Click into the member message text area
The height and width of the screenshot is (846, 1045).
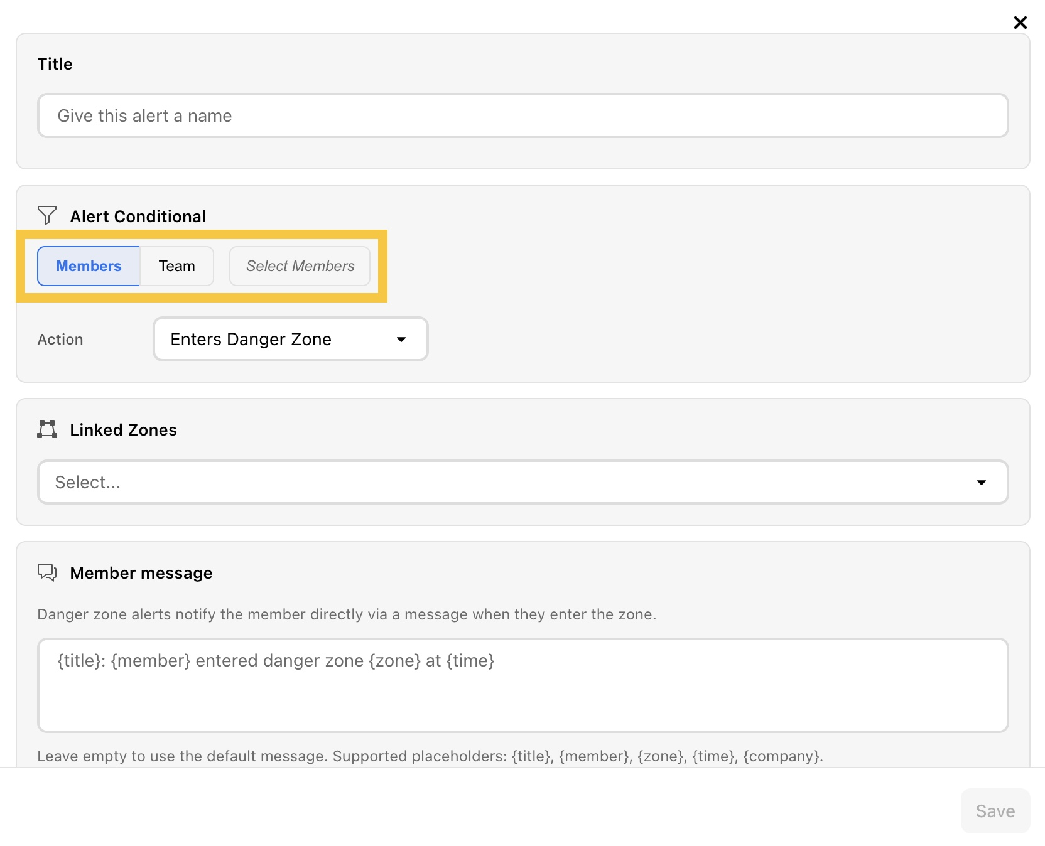[523, 685]
